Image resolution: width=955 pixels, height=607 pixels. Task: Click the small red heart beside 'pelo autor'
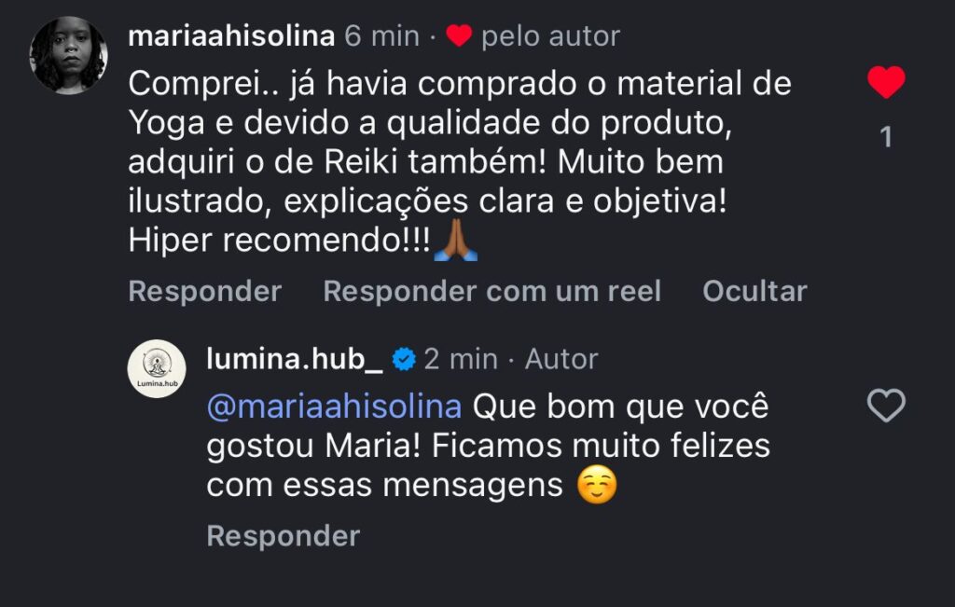coord(459,36)
